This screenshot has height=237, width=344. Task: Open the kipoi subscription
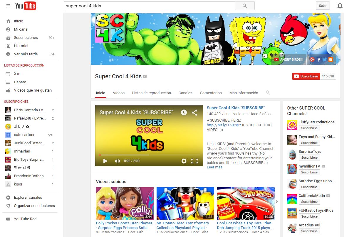pyautogui.click(x=30, y=184)
